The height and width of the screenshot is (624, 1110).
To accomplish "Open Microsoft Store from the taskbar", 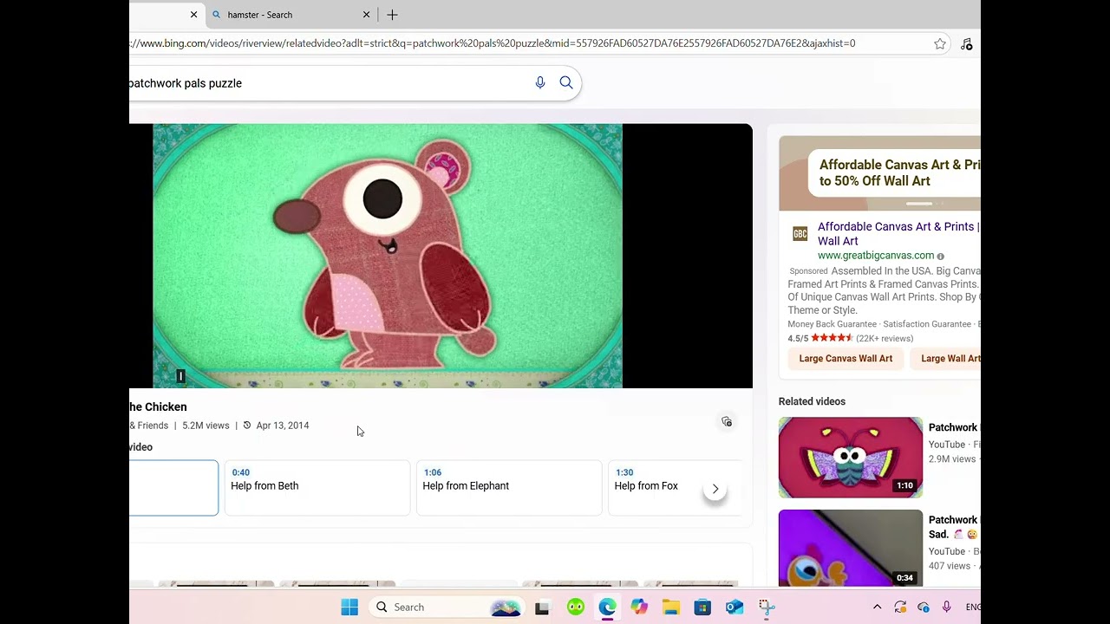I will pyautogui.click(x=702, y=608).
